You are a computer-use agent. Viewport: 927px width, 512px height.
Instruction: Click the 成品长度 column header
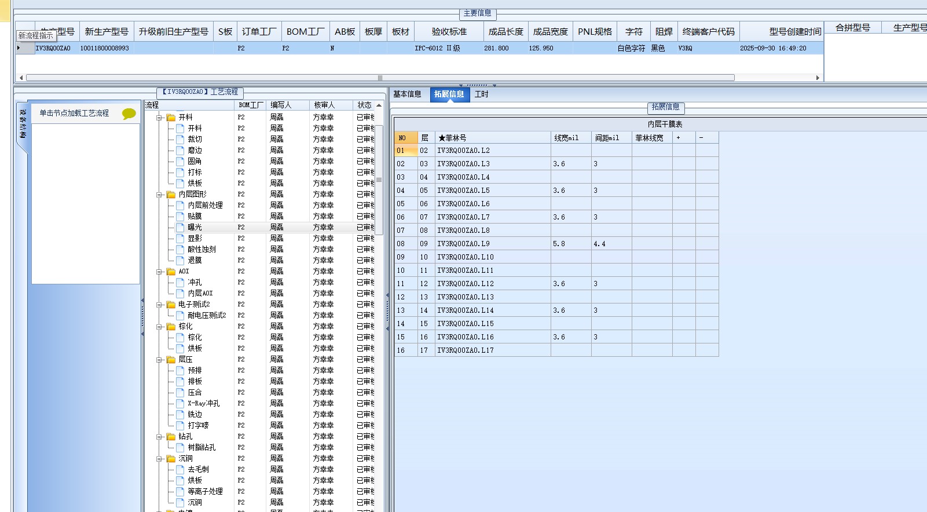coord(506,32)
